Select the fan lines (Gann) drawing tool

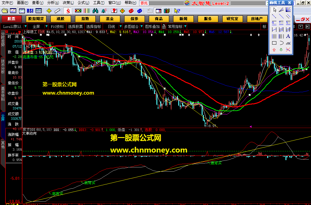[288, 9]
